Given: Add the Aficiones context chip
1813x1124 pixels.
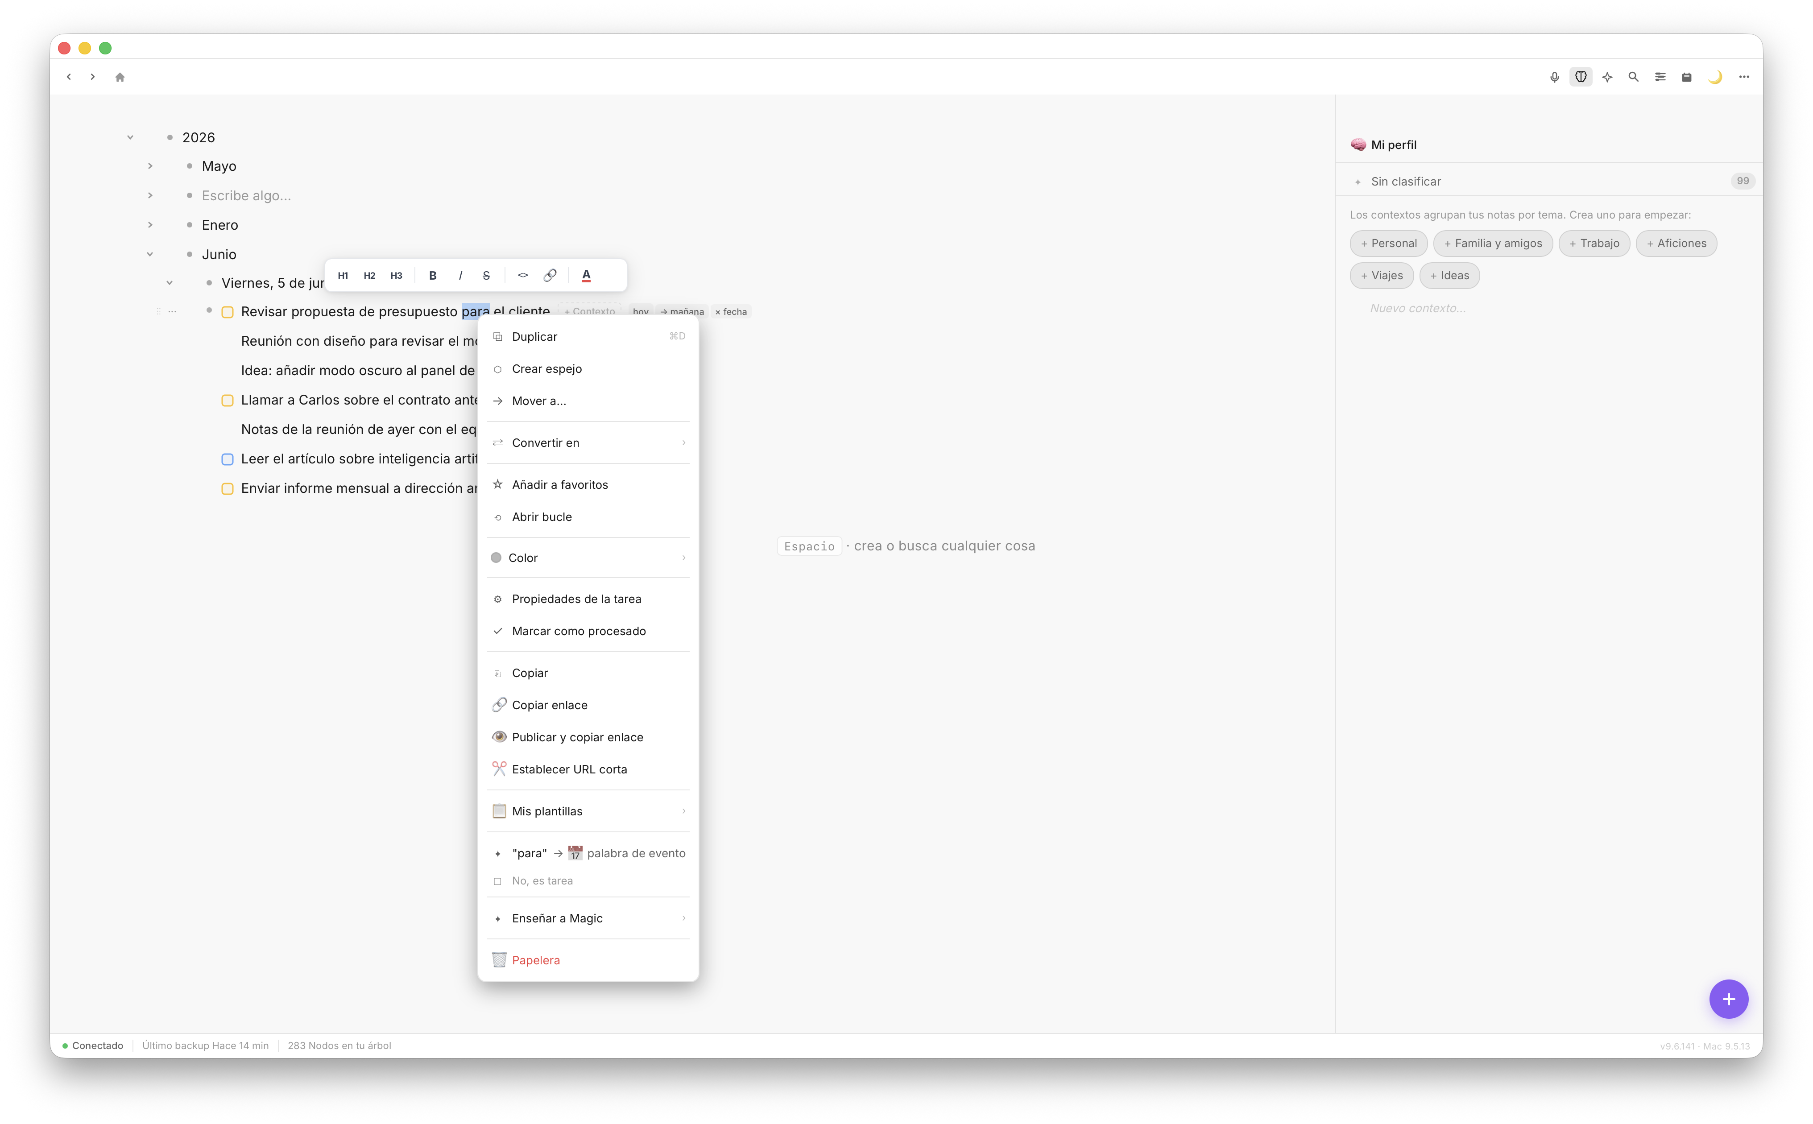Looking at the screenshot, I should (1676, 243).
